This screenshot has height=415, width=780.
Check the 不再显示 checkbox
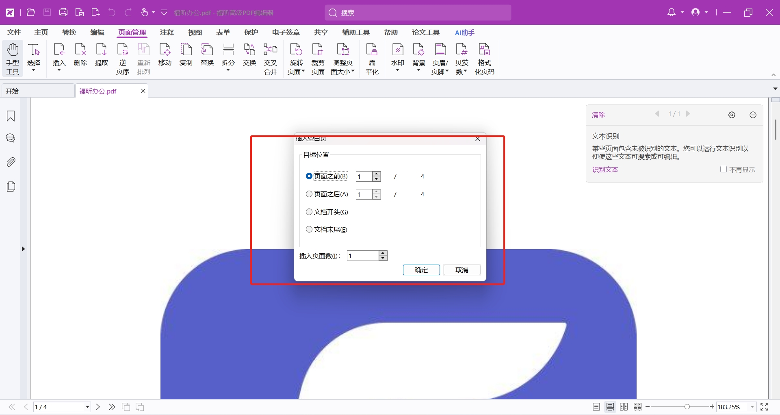pos(724,169)
